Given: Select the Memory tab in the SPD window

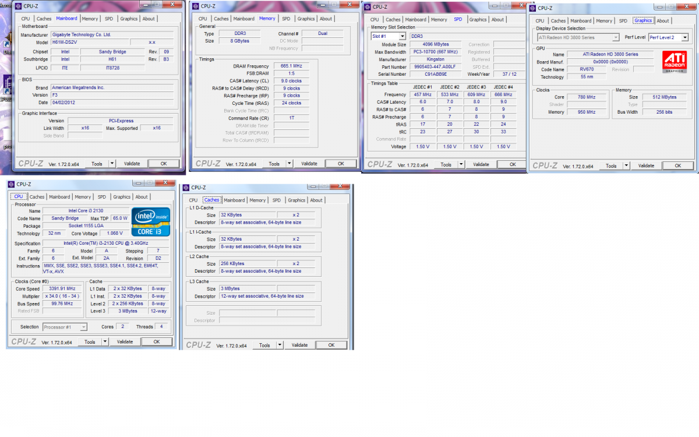Looking at the screenshot, I should [x=439, y=19].
